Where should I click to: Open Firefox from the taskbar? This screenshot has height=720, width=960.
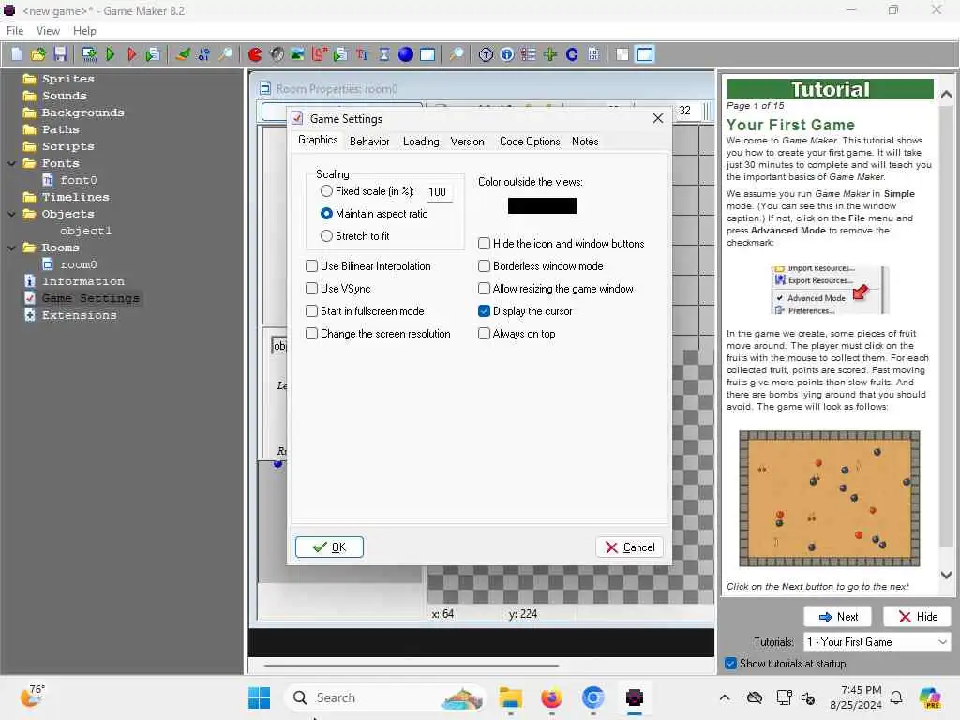click(551, 697)
